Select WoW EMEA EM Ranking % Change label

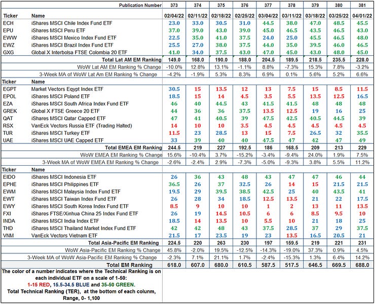click(121, 155)
